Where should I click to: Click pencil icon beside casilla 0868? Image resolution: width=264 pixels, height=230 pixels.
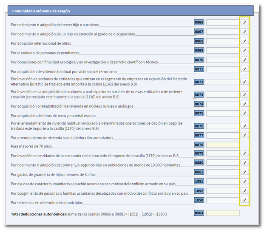244,41
